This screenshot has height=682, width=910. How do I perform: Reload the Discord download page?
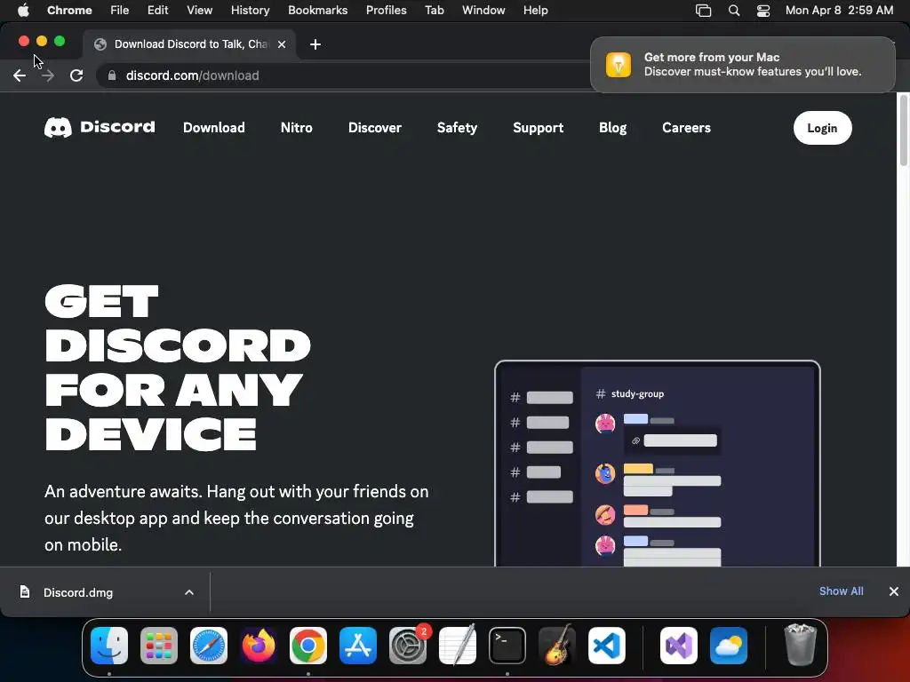76,75
